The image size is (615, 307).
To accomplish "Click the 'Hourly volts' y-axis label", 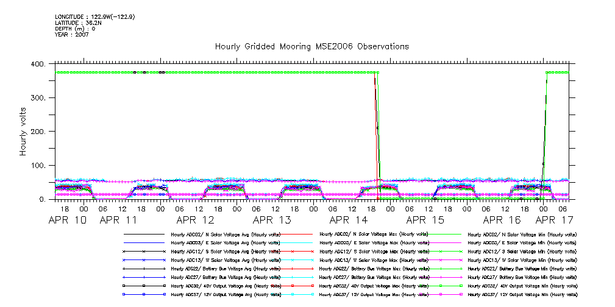I will tap(24, 131).
